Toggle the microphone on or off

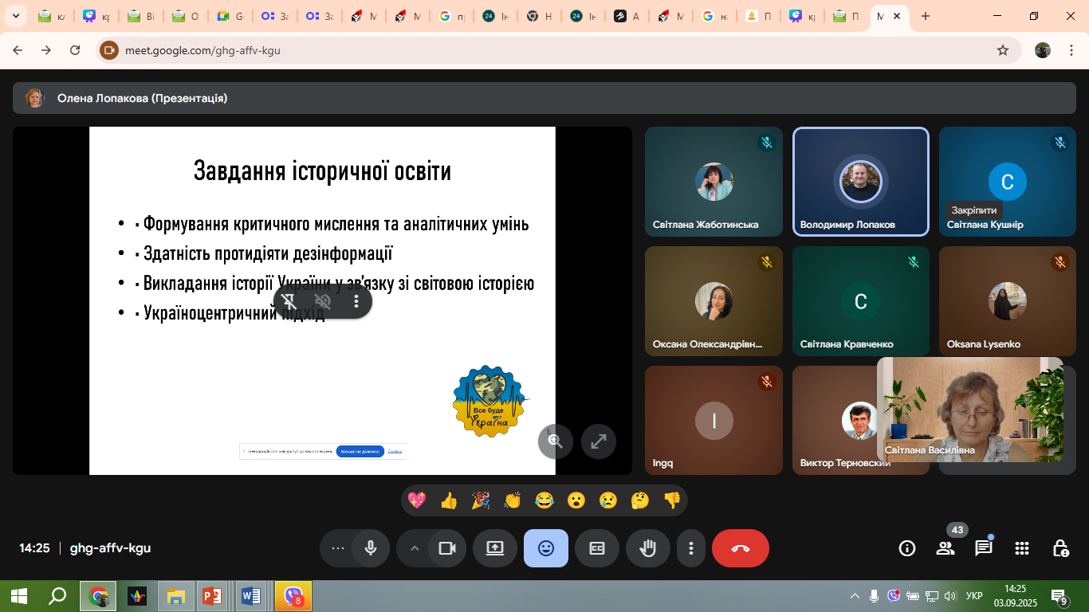pos(371,548)
